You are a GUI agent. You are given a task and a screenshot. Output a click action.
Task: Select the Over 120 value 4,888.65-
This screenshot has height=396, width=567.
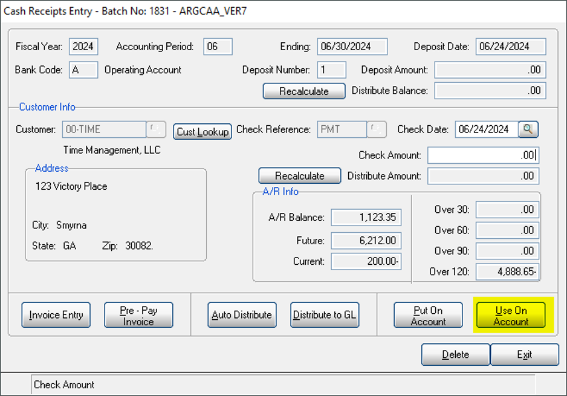tap(507, 271)
